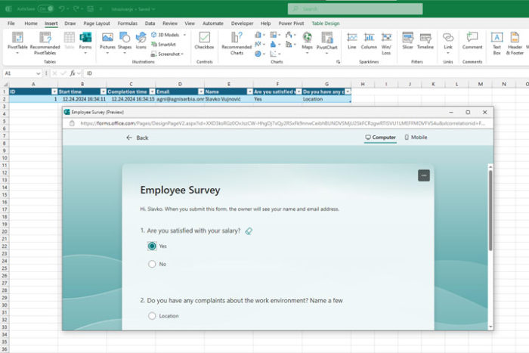Open the Table Design tab
Image resolution: width=529 pixels, height=353 pixels.
(326, 23)
